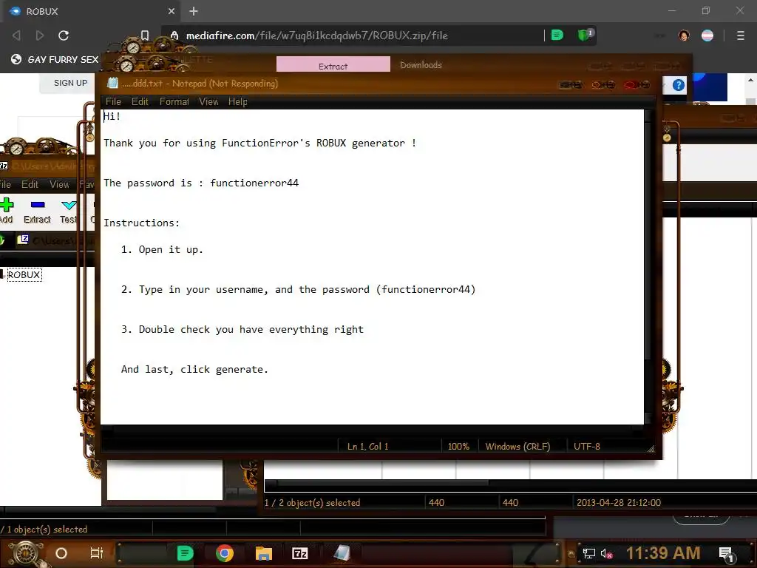The width and height of the screenshot is (757, 568).
Task: Click the 7-Zip Extract minus icon
Action: click(38, 205)
